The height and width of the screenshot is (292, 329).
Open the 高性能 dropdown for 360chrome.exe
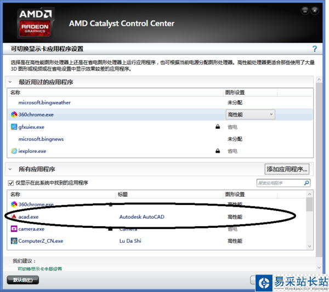tap(250, 114)
